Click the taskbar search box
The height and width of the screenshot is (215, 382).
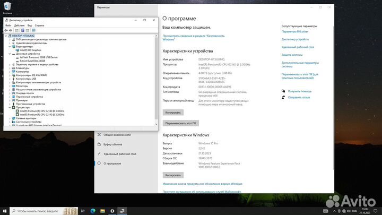pyautogui.click(x=44, y=211)
